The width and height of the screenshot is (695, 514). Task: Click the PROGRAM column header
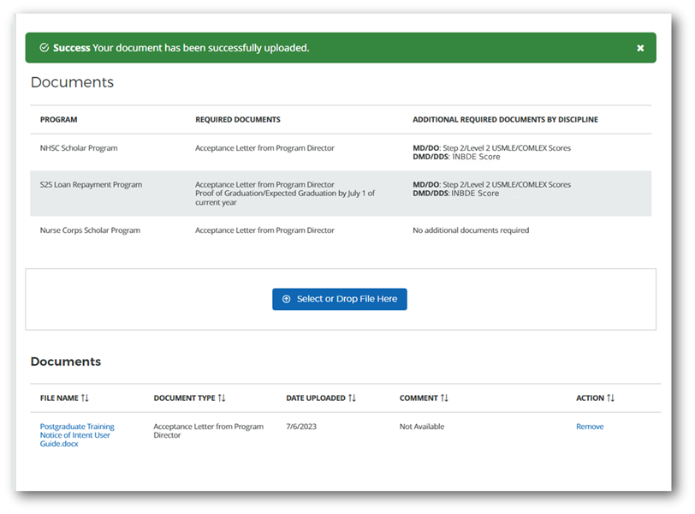58,120
